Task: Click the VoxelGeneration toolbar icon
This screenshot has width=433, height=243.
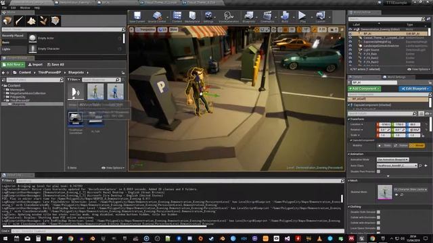Action: (x=229, y=17)
